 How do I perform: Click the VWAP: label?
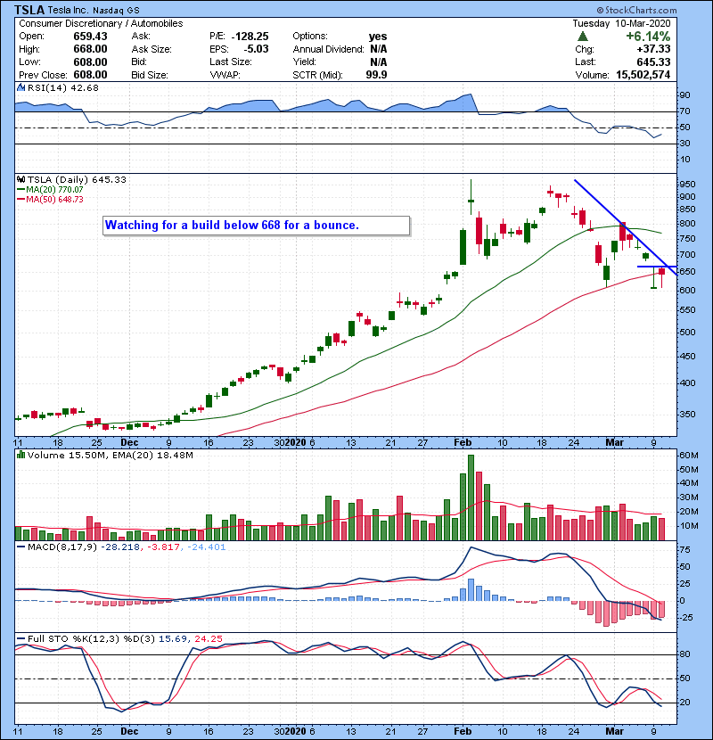225,75
